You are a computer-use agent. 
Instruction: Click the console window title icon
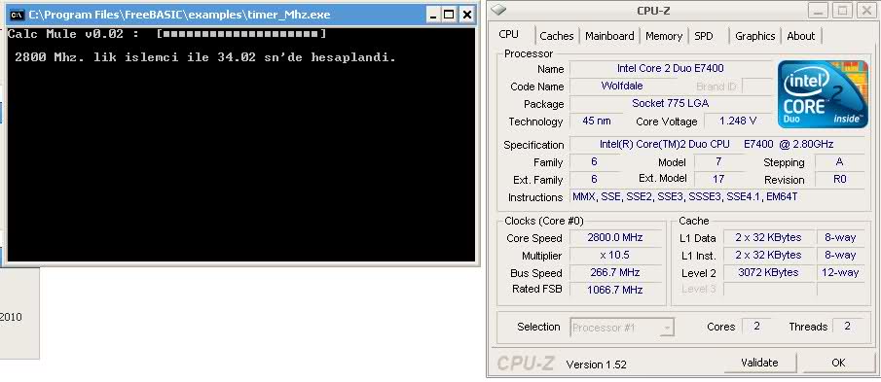pyautogui.click(x=17, y=15)
